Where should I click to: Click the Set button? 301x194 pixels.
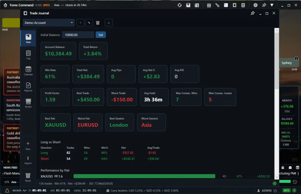(101, 35)
